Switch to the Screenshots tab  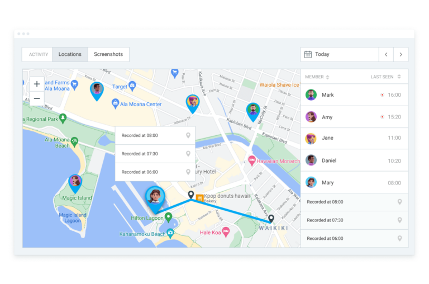[108, 54]
